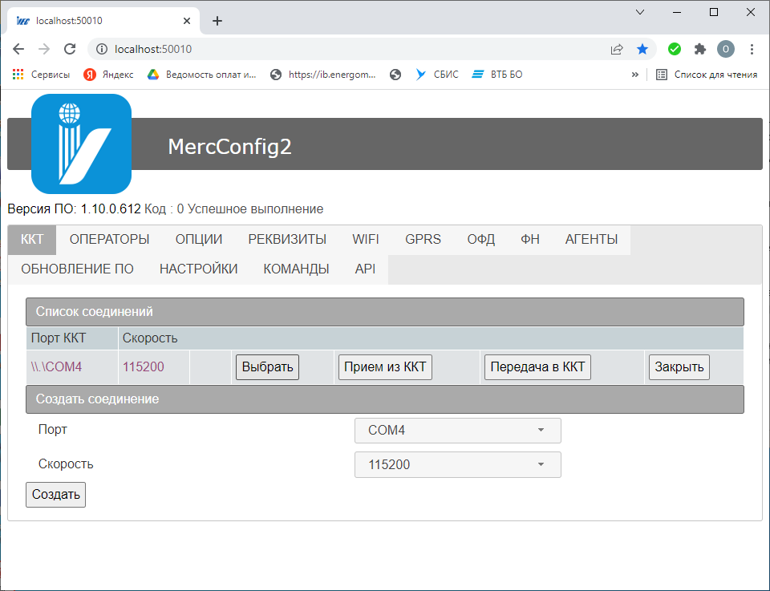Open the https://ib.energom... bookmark

pyautogui.click(x=323, y=75)
